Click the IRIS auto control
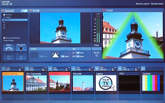Screen dimensions: 165x103 pyautogui.click(x=21, y=57)
